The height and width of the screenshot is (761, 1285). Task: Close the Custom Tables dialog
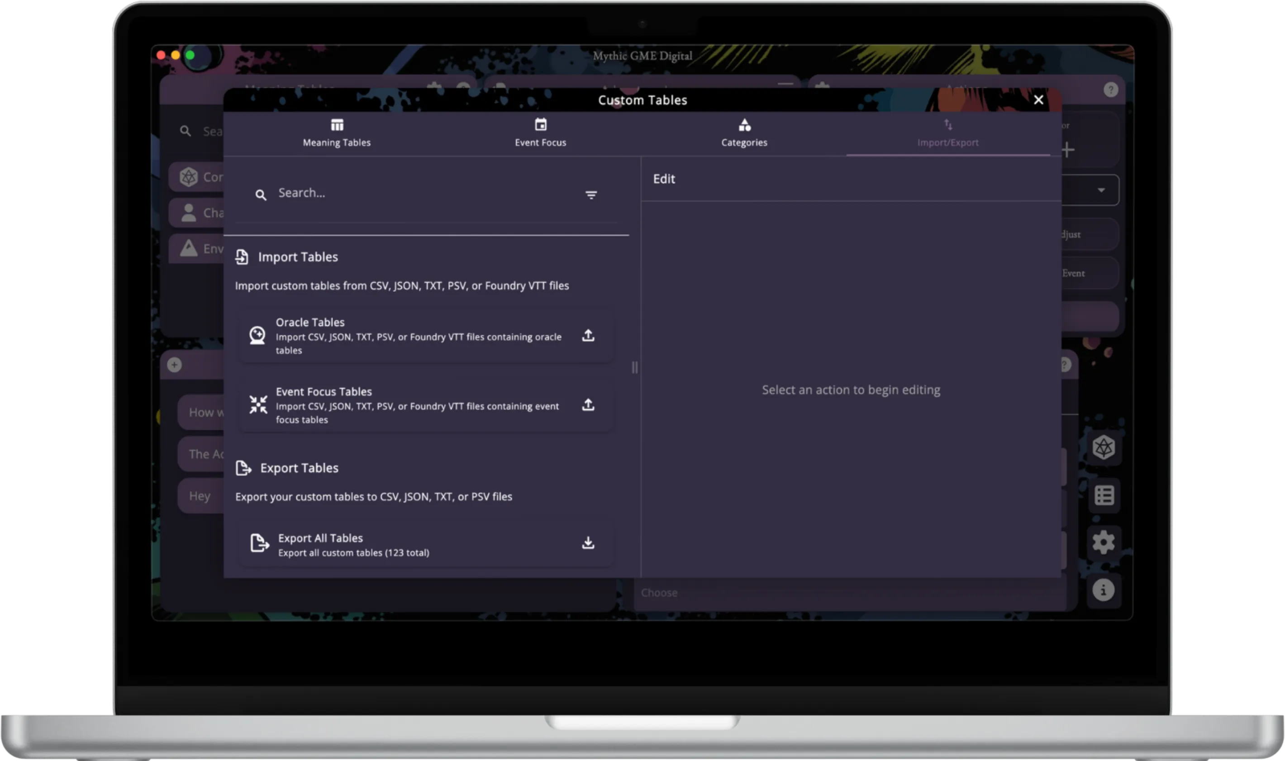tap(1038, 100)
